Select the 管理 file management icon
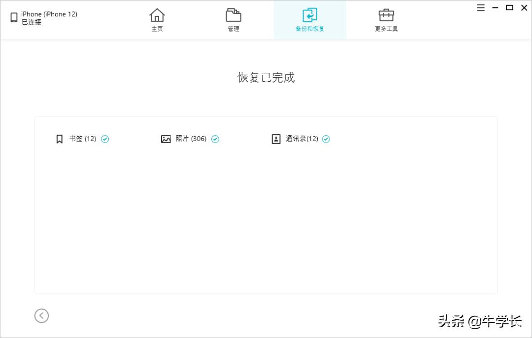The image size is (532, 338). pos(233,15)
